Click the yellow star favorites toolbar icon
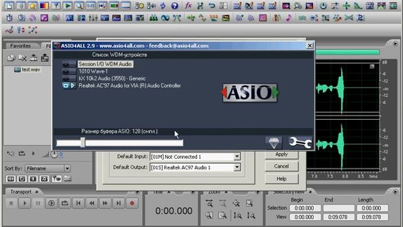The height and width of the screenshot is (227, 403). click(x=32, y=6)
